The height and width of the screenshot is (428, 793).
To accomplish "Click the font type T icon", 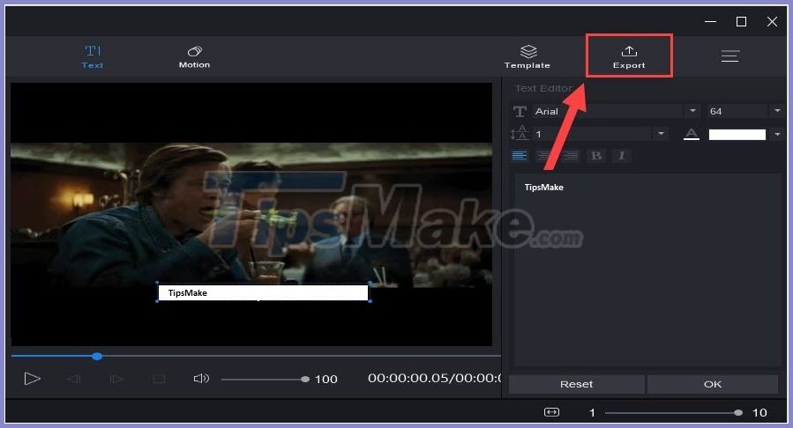I will click(x=520, y=111).
